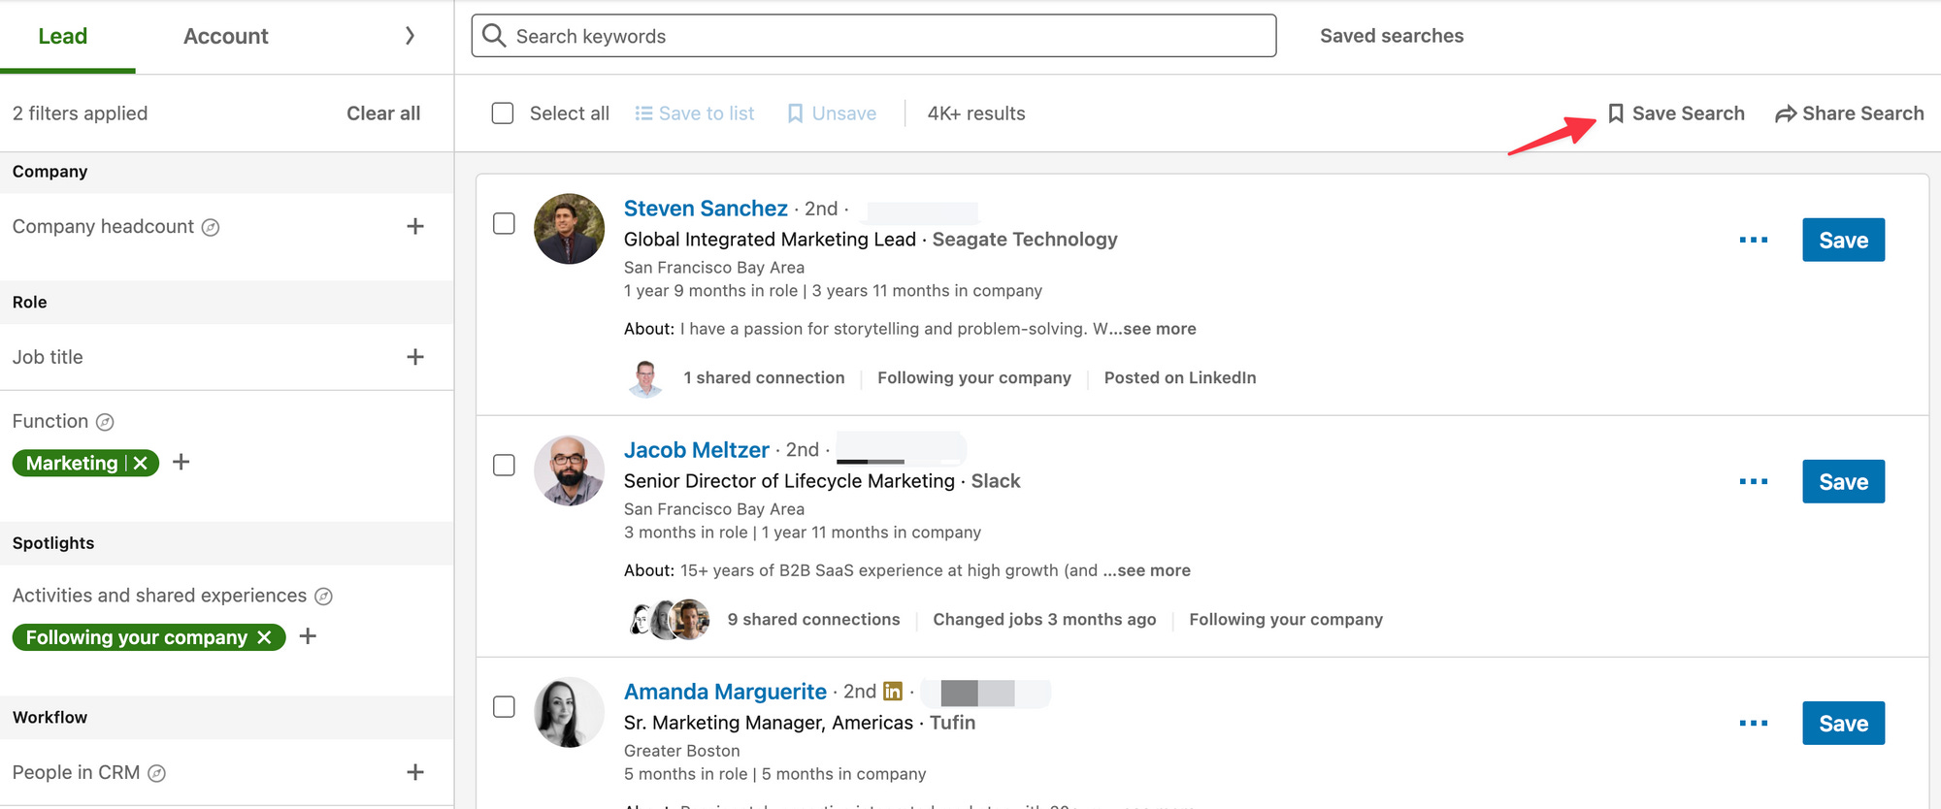1941x809 pixels.
Task: Select Jacob Meltzer's checkbox
Action: pyautogui.click(x=504, y=465)
